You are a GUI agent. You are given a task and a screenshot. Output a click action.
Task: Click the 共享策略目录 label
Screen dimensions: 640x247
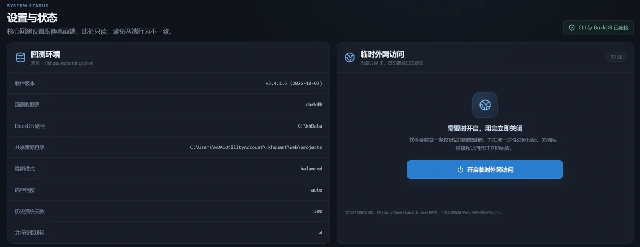pos(30,147)
